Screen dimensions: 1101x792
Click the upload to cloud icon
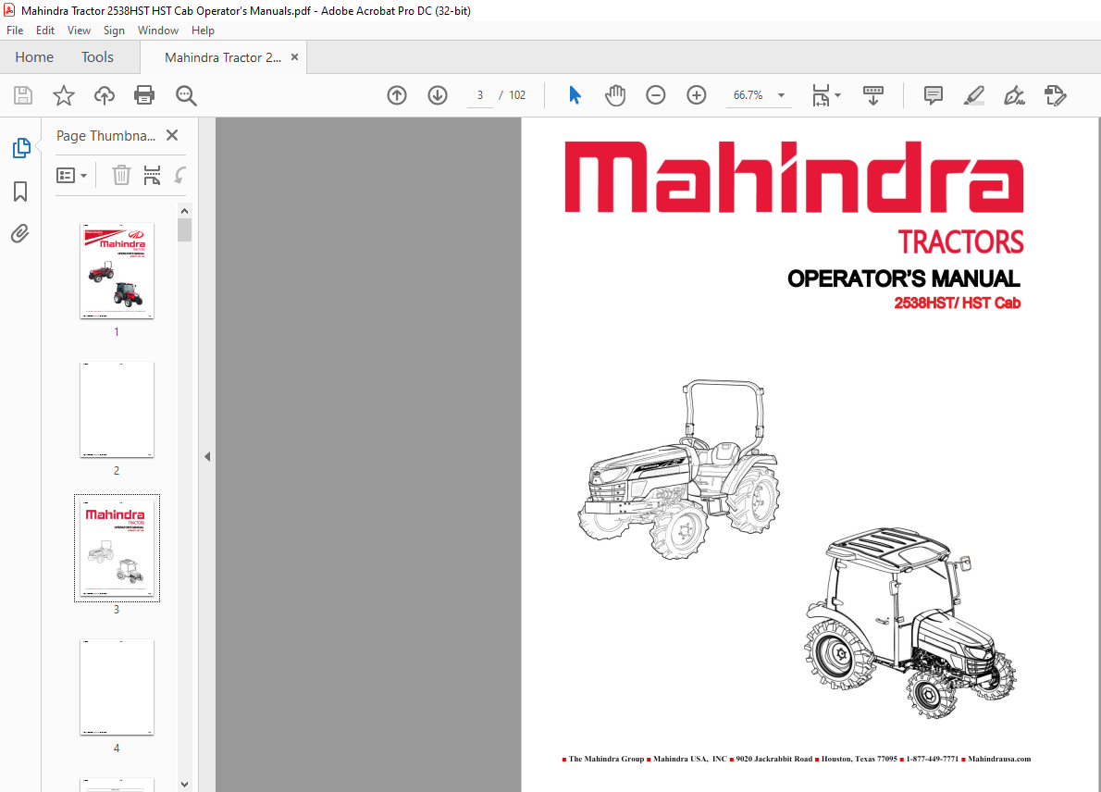pyautogui.click(x=104, y=94)
